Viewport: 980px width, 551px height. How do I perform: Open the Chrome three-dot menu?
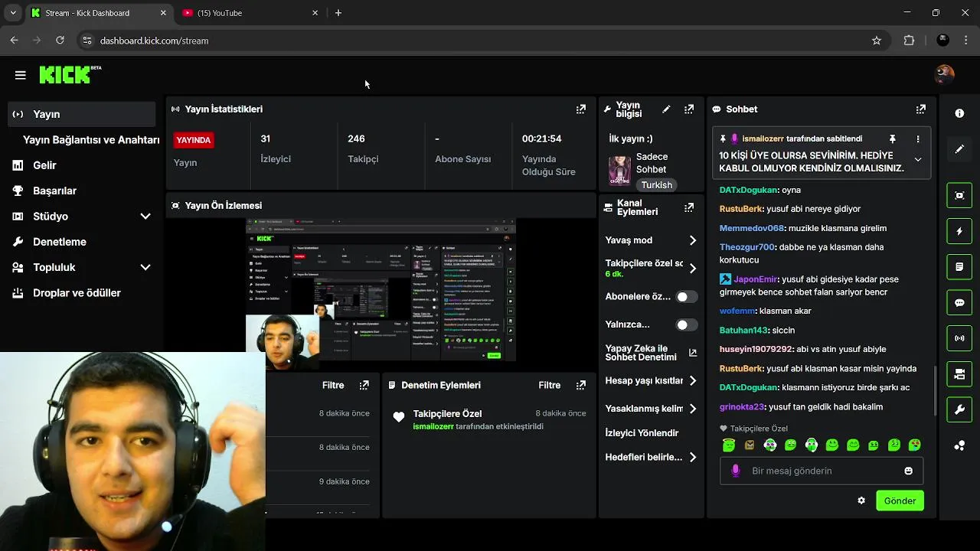[x=965, y=41]
